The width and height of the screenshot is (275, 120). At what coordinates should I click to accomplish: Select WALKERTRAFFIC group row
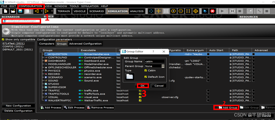point(60,101)
